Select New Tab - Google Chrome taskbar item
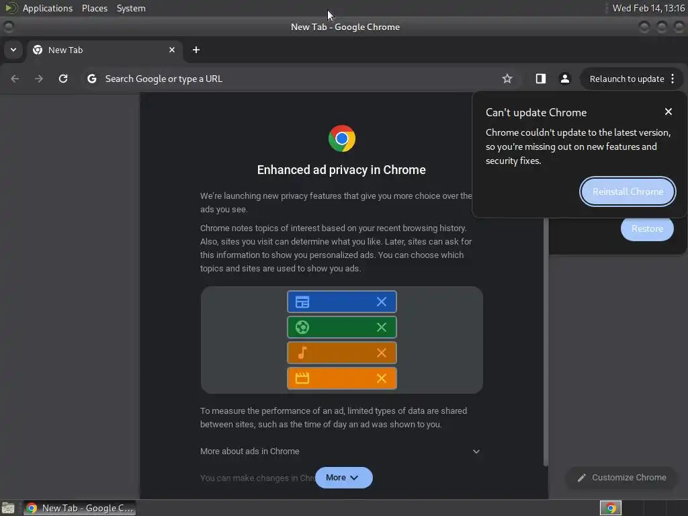 pos(79,508)
